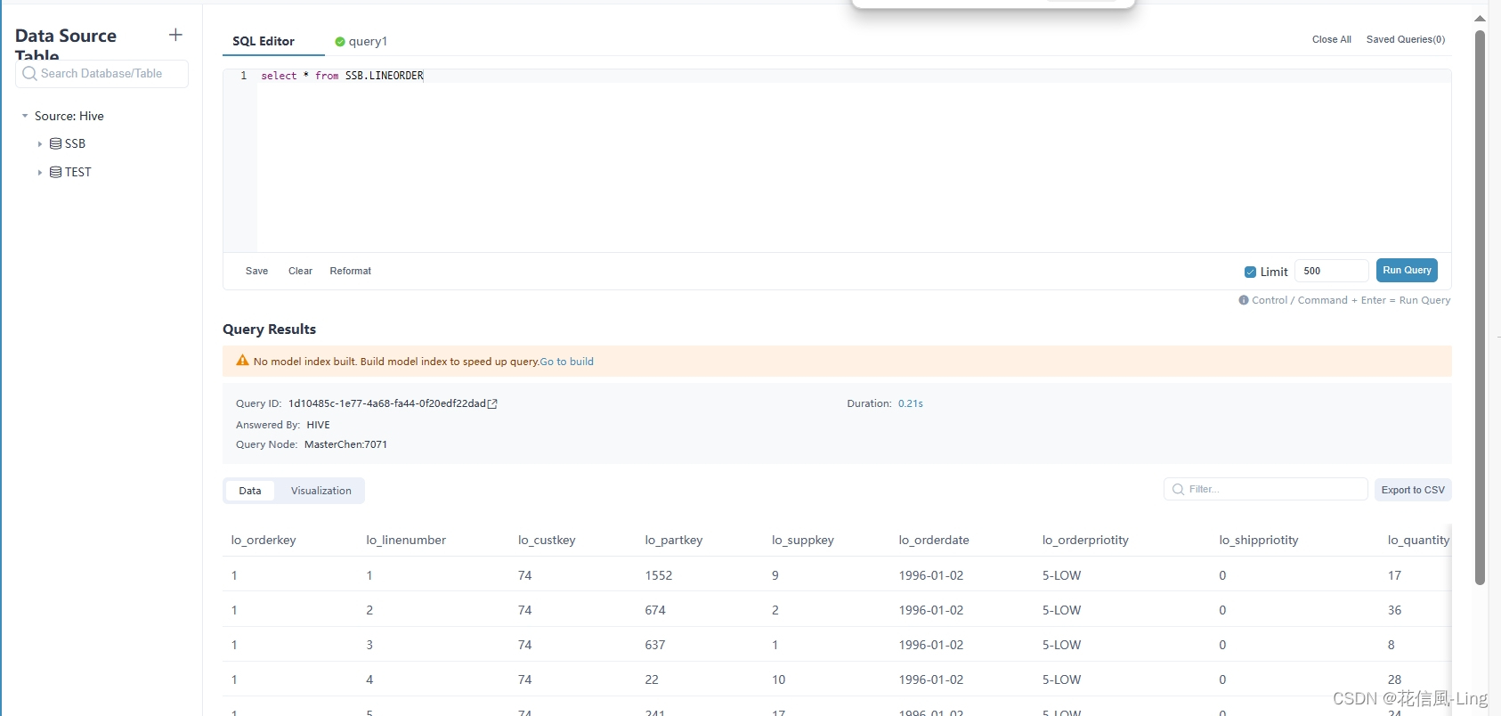The image size is (1501, 716).
Task: Reformat the SQL statement
Action: pyautogui.click(x=351, y=271)
